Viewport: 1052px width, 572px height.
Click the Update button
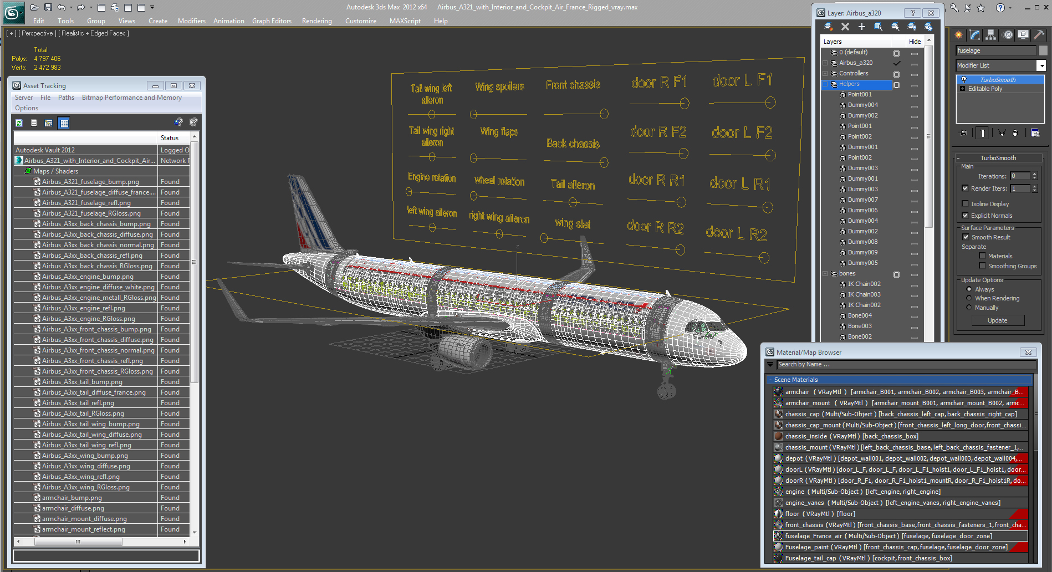(x=997, y=320)
